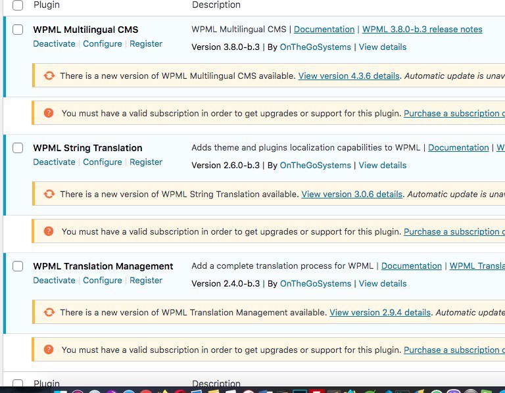Click OnTheGoSystems author link for Multilingual CMS
Image resolution: width=505 pixels, height=393 pixels.
316,47
